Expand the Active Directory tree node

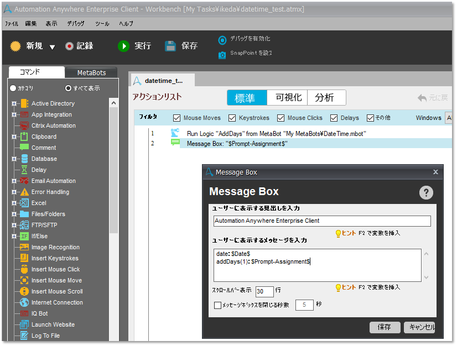point(14,103)
